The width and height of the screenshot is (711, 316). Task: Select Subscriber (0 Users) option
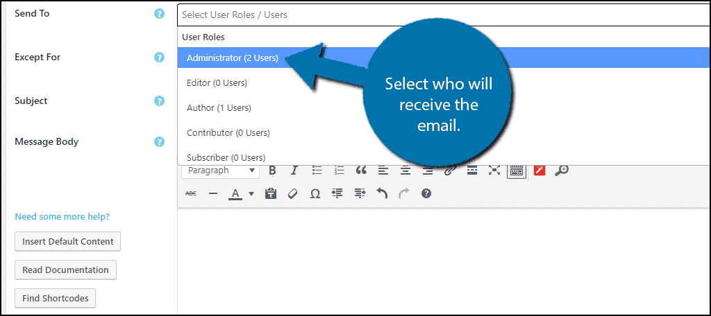tap(444, 157)
